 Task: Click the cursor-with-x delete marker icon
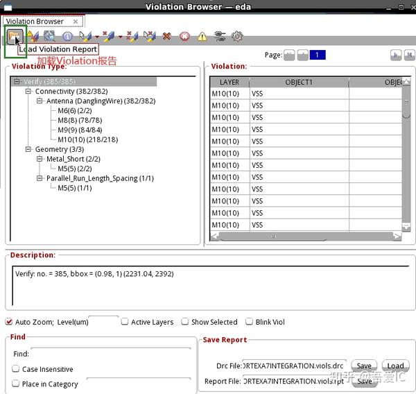click(149, 36)
